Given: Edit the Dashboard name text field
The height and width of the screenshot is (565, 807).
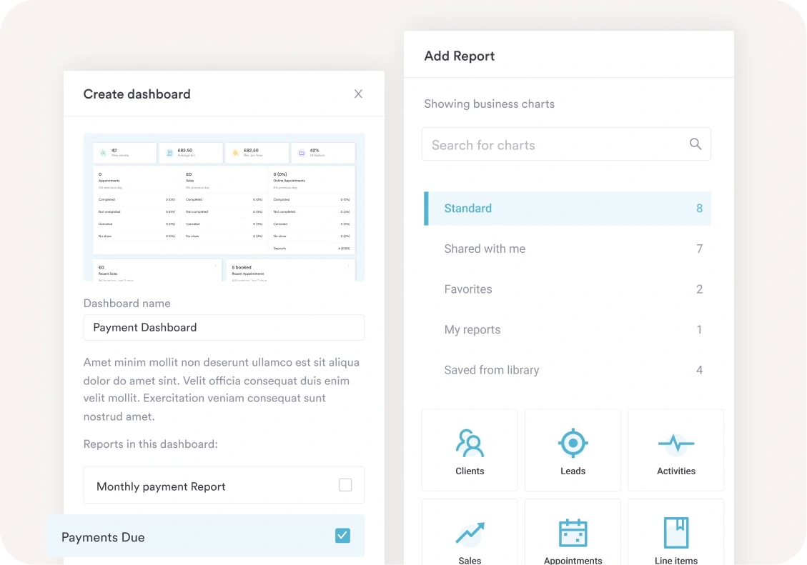Looking at the screenshot, I should [224, 328].
